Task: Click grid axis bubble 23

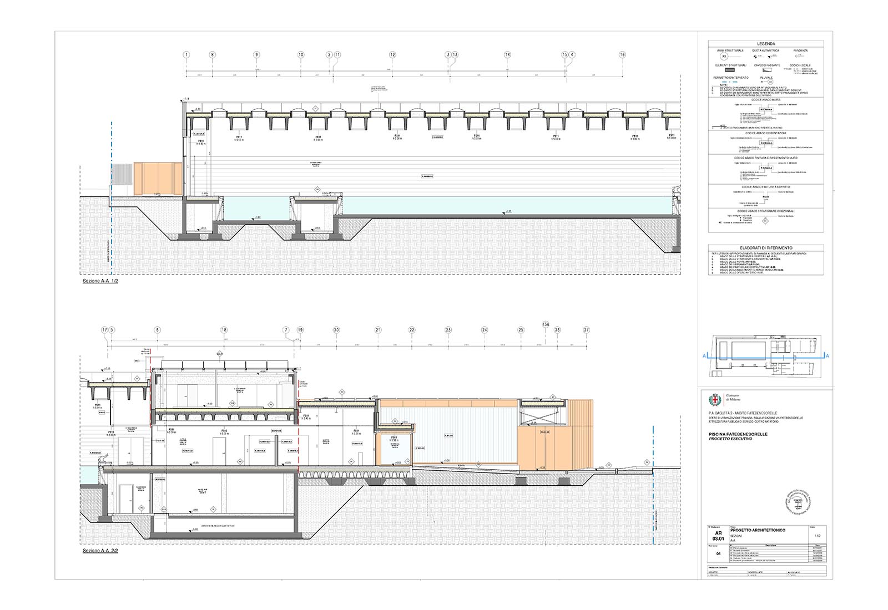Action: [x=448, y=330]
